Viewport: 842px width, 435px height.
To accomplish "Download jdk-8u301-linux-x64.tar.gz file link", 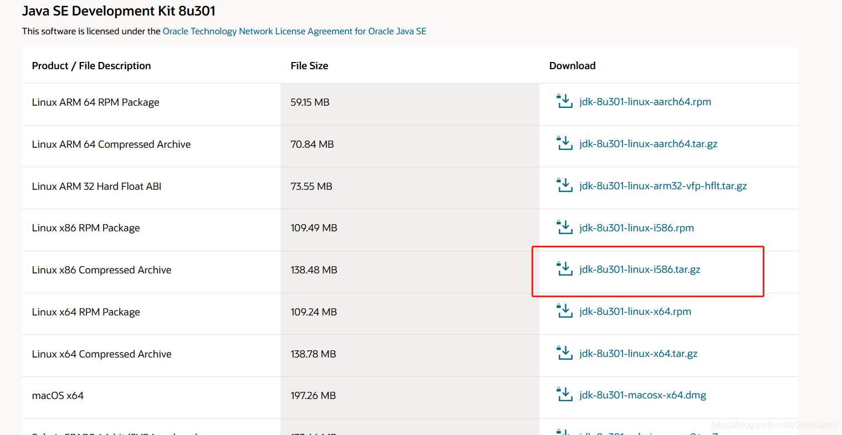I will click(639, 354).
